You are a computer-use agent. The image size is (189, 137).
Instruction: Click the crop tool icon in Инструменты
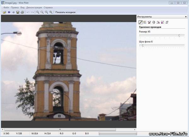point(167,22)
